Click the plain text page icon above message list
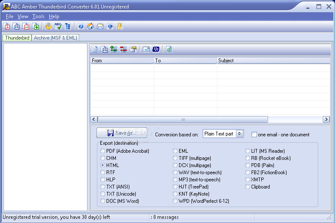 point(95,49)
